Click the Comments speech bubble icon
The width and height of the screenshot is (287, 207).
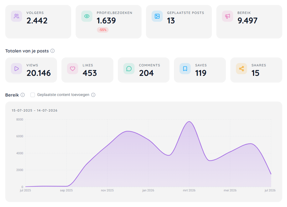tap(129, 69)
